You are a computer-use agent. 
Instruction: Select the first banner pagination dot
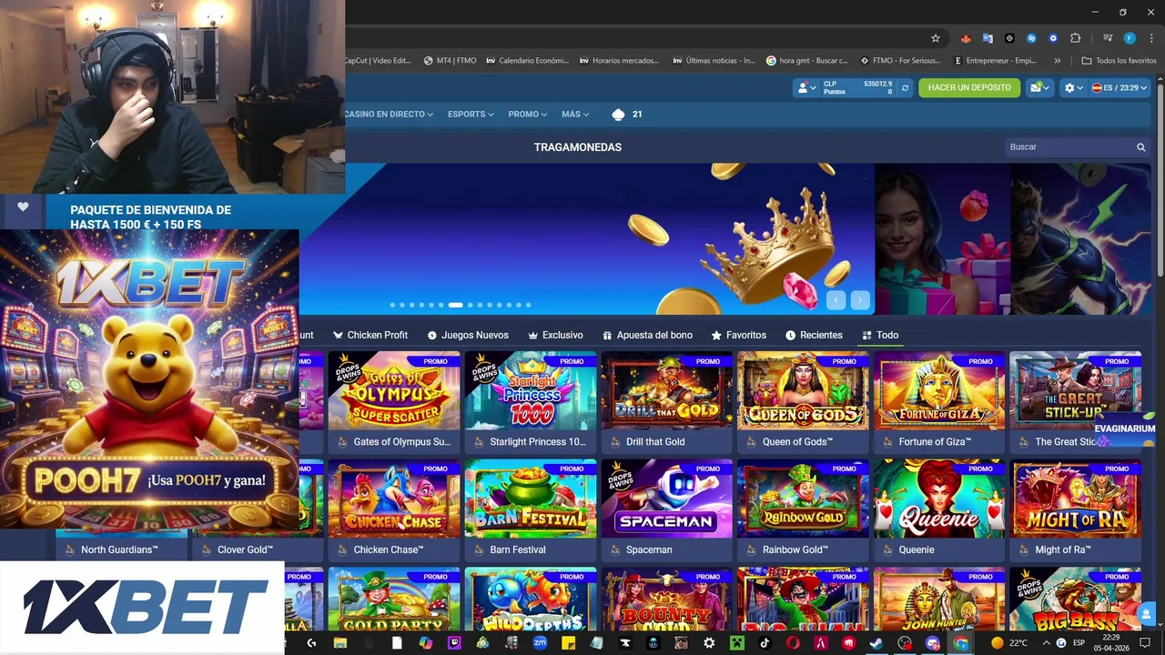click(x=392, y=305)
